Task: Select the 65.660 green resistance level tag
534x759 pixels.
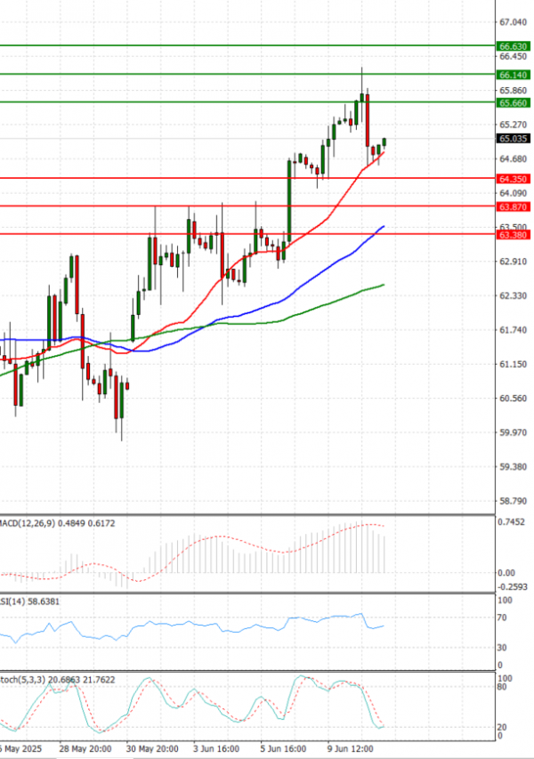Action: pos(513,103)
